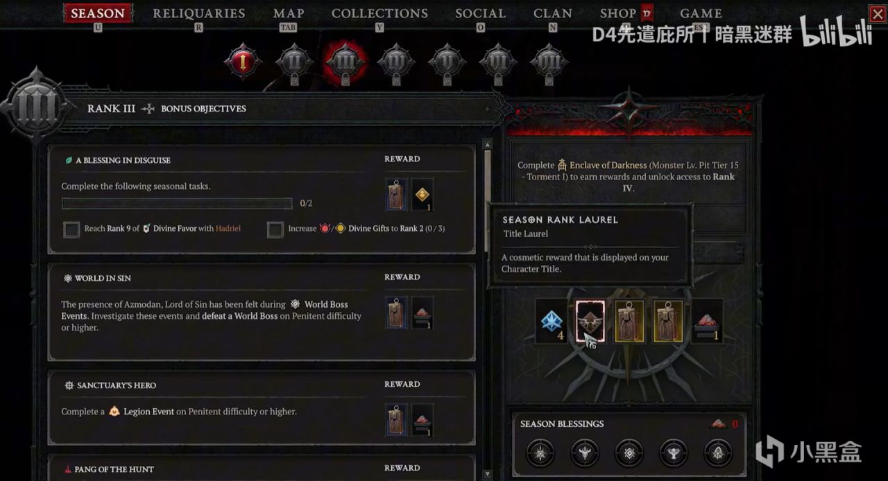
Task: Open the Shop tab
Action: point(618,13)
